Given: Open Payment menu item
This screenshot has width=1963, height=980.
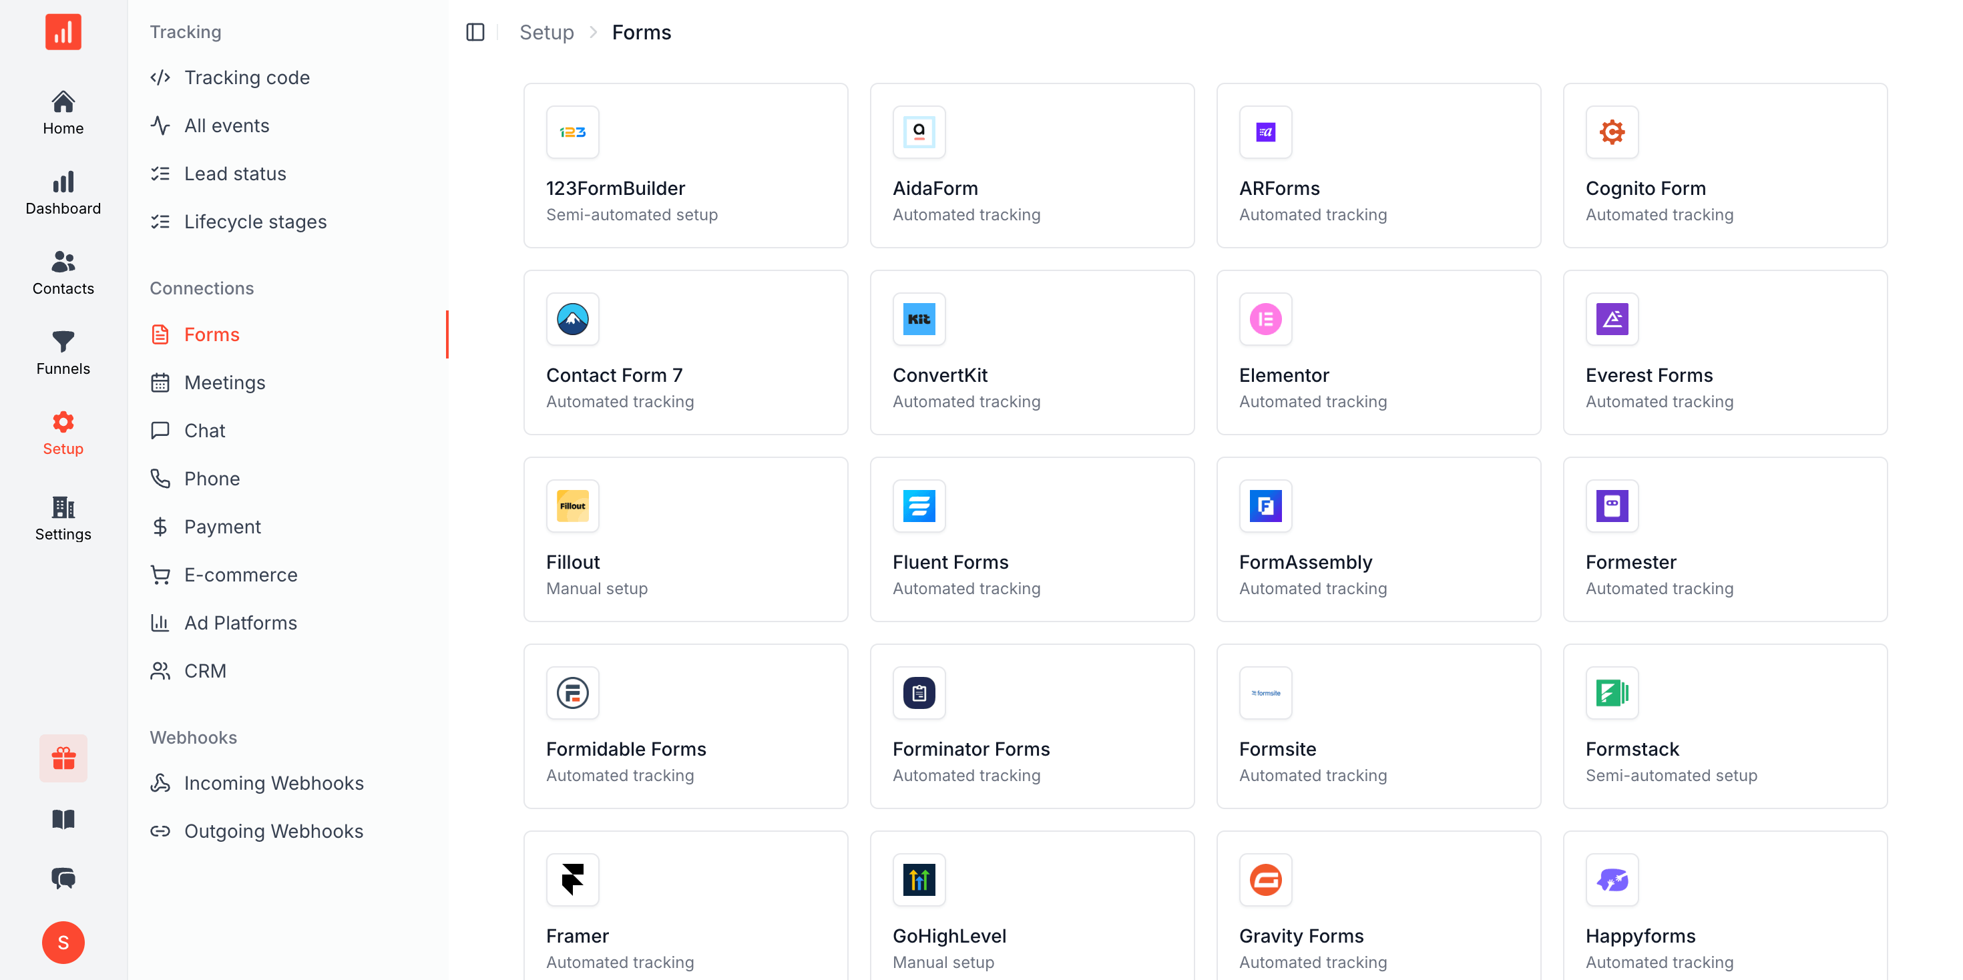Looking at the screenshot, I should (288, 527).
